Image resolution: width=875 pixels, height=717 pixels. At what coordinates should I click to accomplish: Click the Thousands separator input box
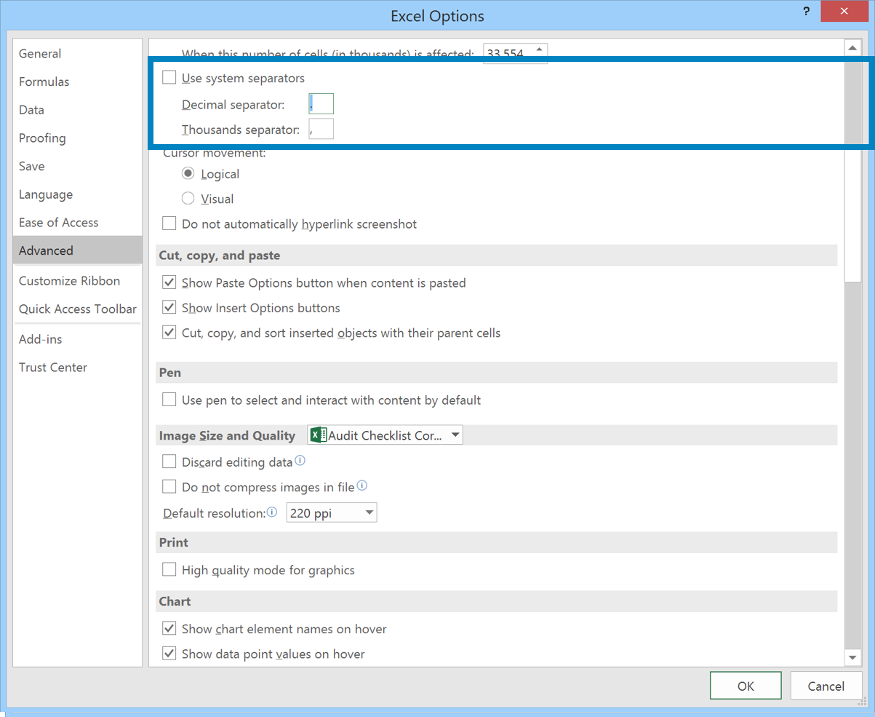(x=321, y=130)
